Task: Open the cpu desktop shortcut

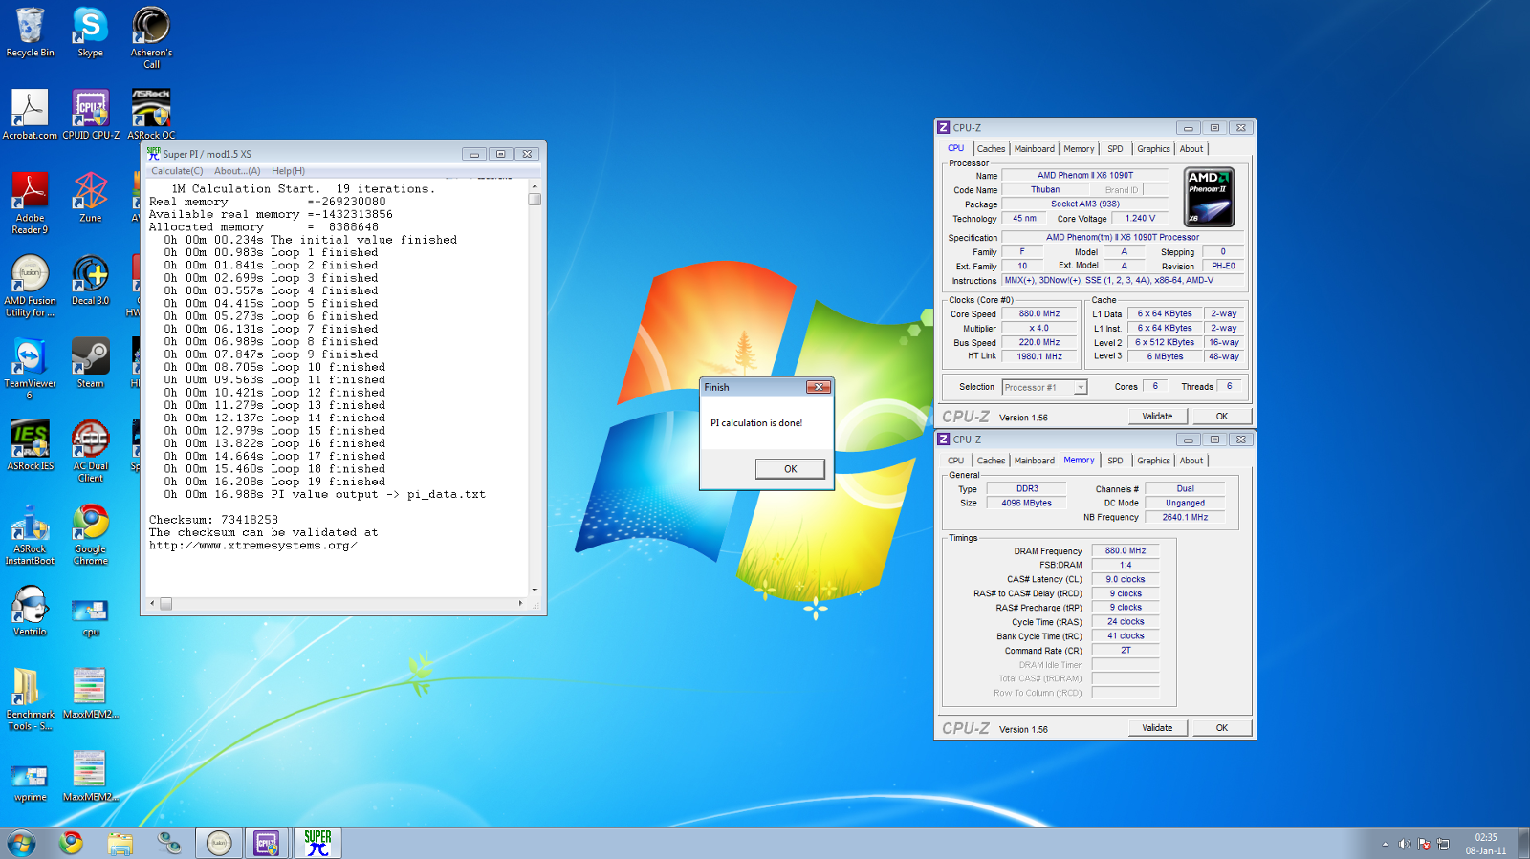Action: 90,616
